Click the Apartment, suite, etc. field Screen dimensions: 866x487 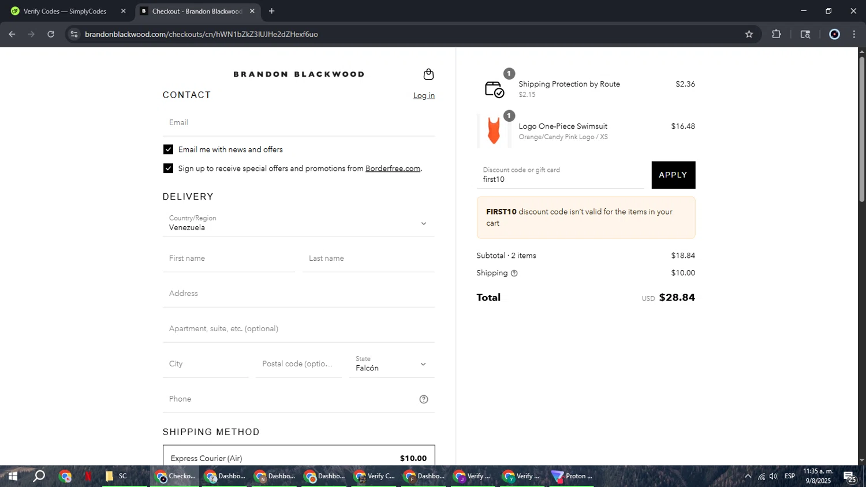pos(298,329)
